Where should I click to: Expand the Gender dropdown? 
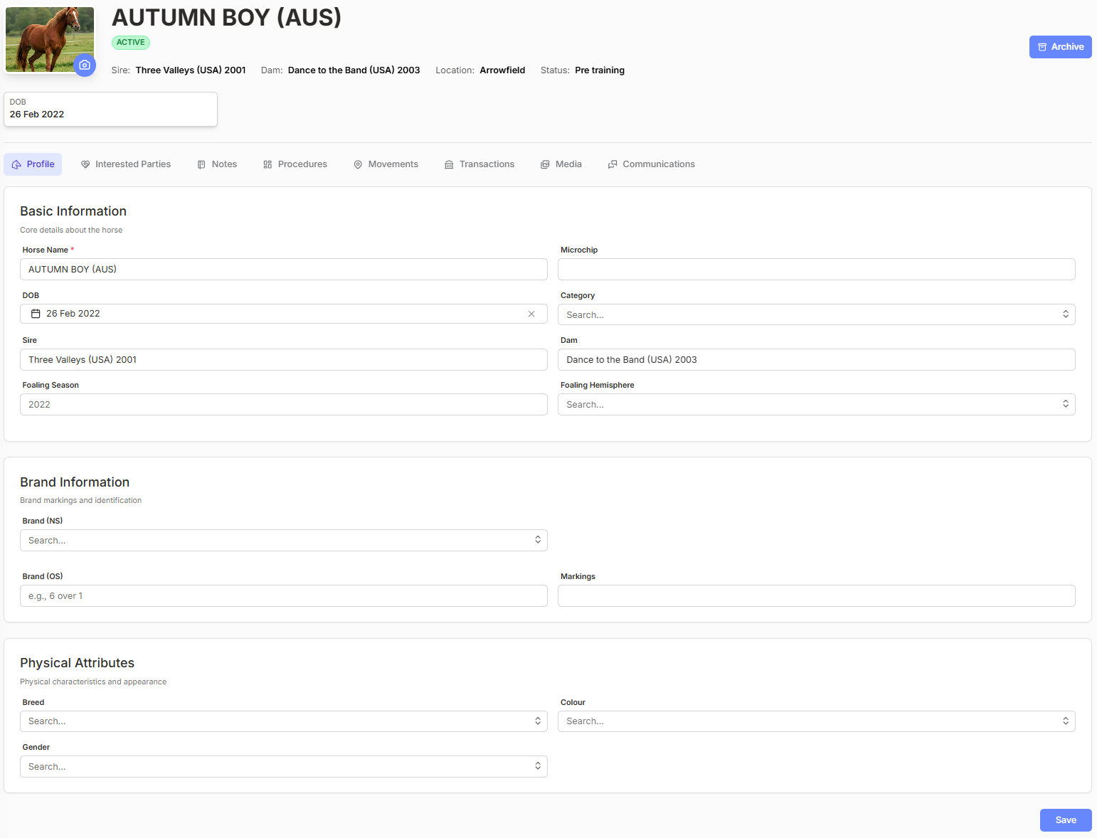click(x=284, y=767)
